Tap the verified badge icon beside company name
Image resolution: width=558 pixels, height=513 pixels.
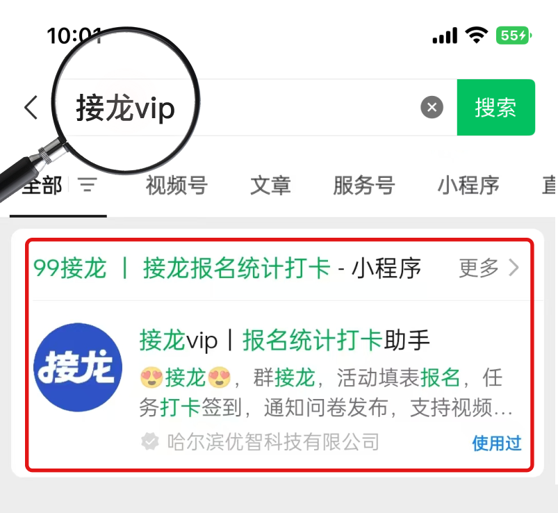pos(150,441)
